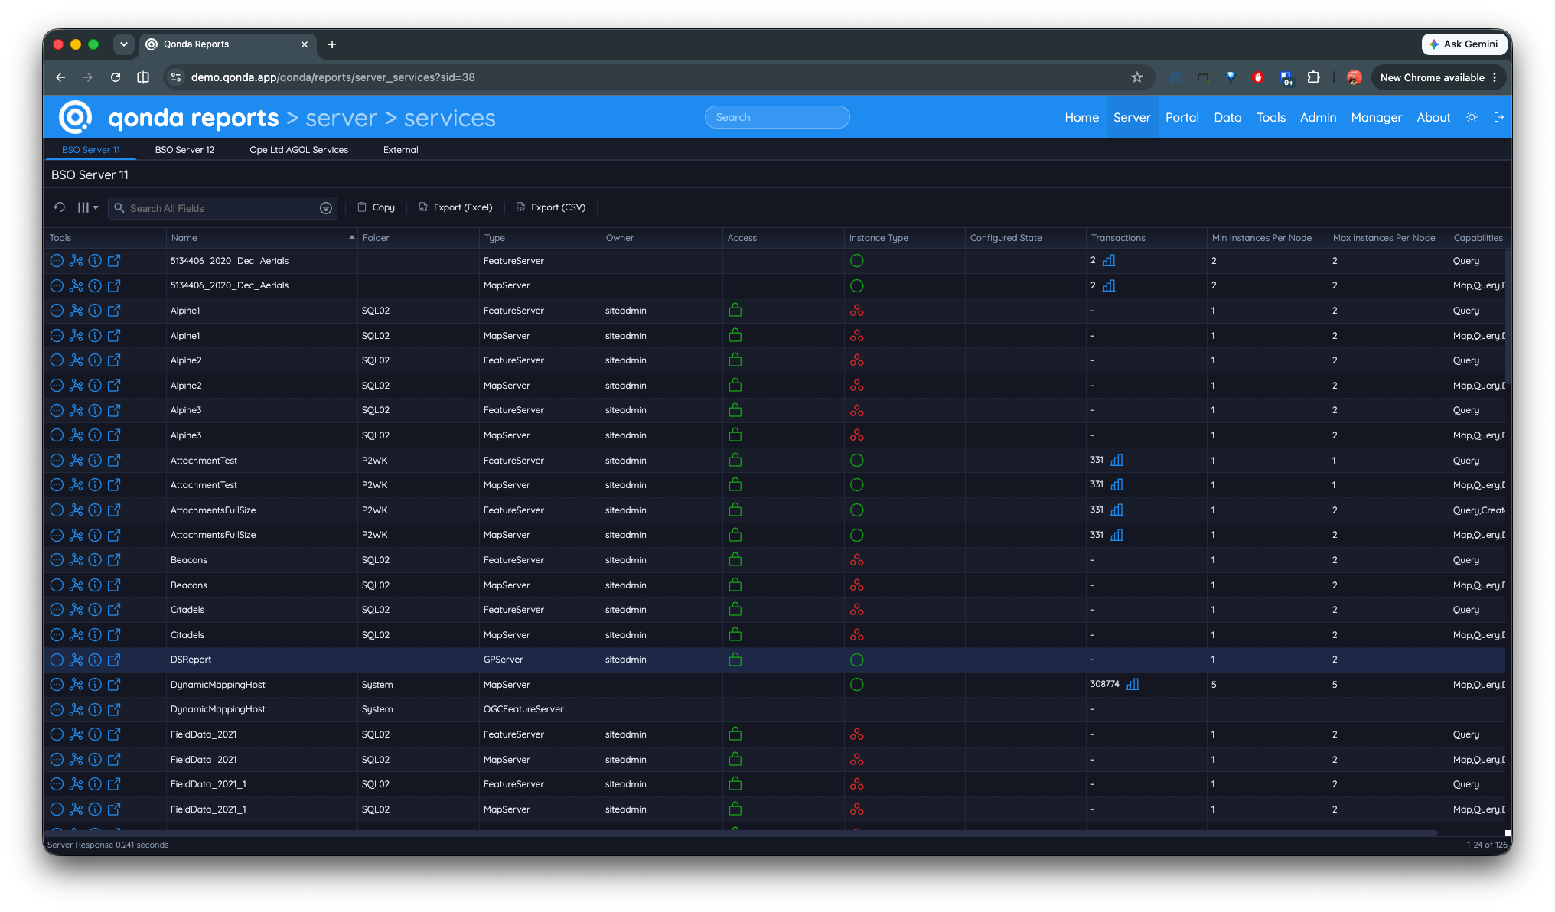
Task: Sort by the Owner column header
Action: (x=662, y=238)
